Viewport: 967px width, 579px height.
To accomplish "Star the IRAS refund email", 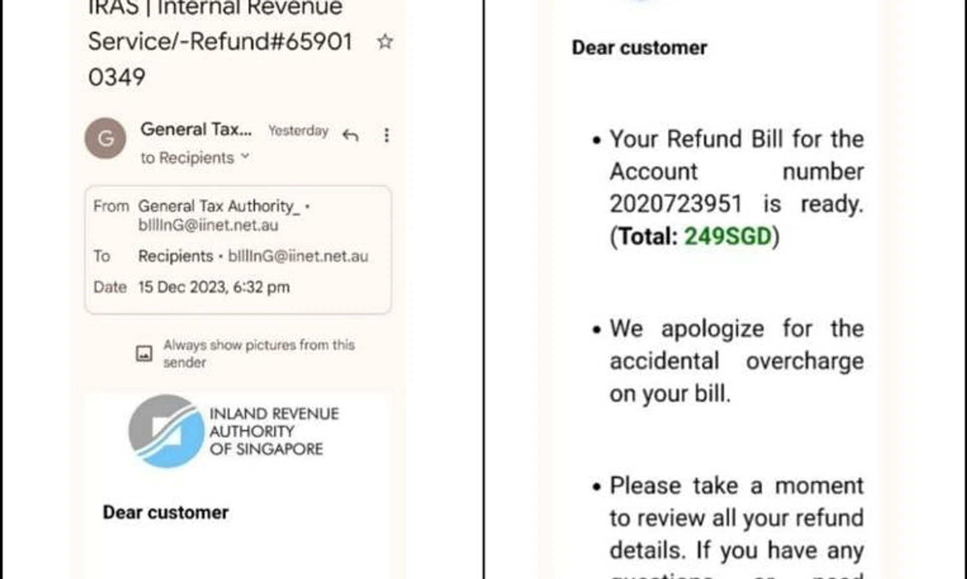I will (385, 42).
